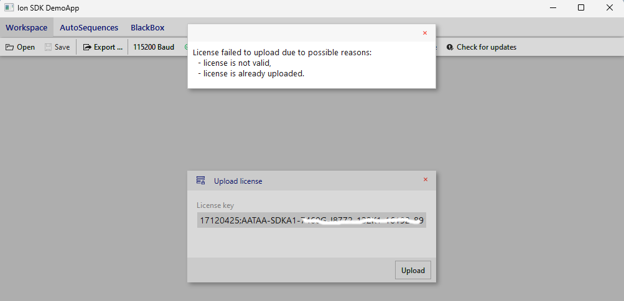Minimize the Ion SDK DemoApp window
The height and width of the screenshot is (301, 624).
tap(552, 7)
